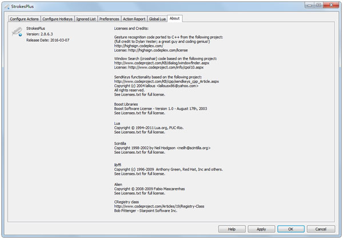Click the Boost Libraries heading

(126, 105)
